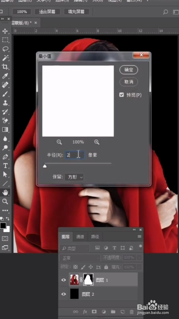The image size is (179, 319).
Task: Toggle lock all padlock
Action: [106, 267]
